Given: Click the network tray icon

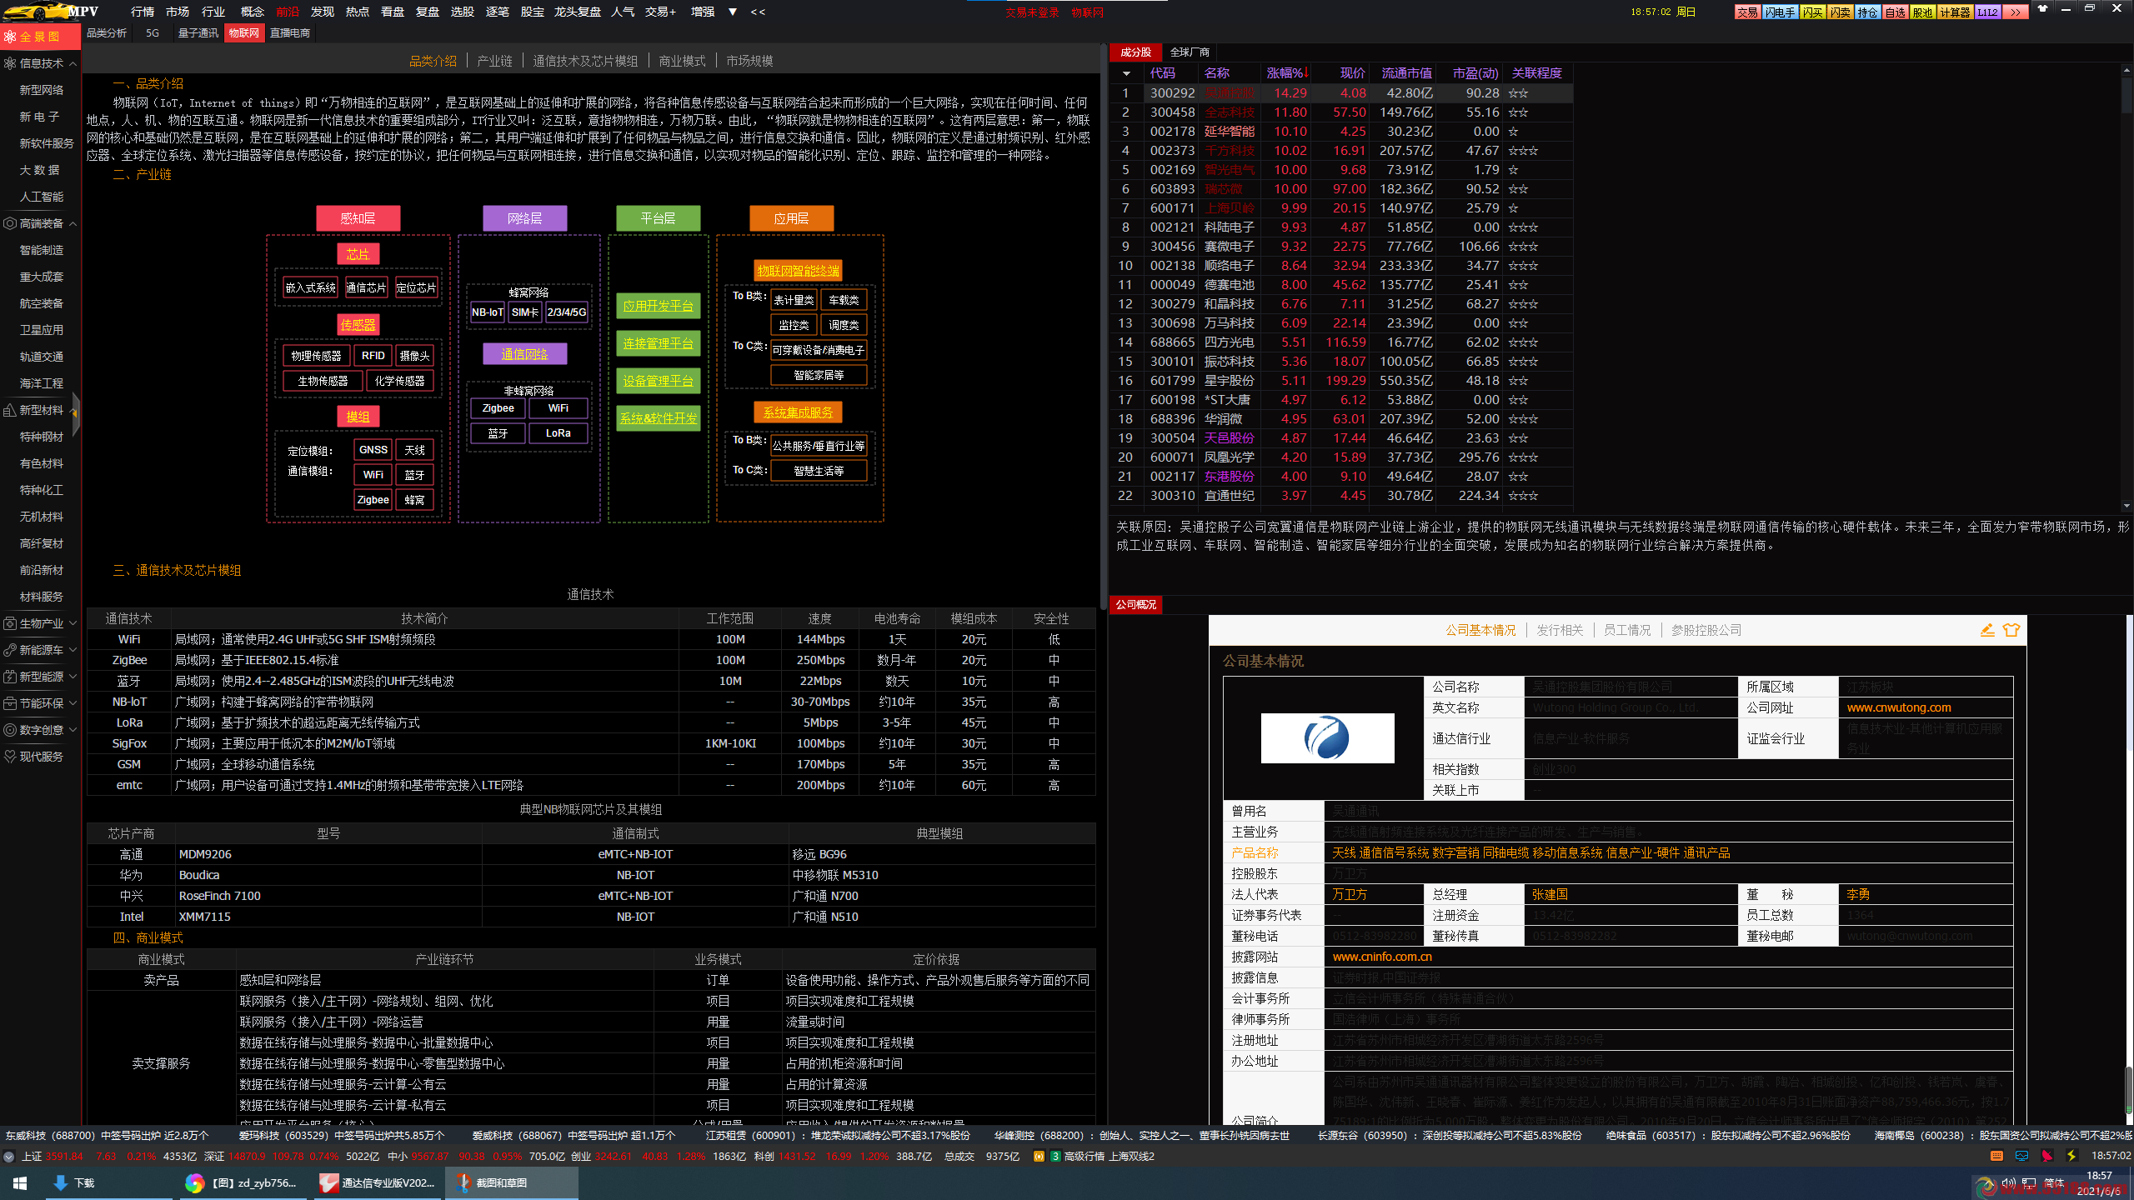Looking at the screenshot, I should [2029, 1182].
